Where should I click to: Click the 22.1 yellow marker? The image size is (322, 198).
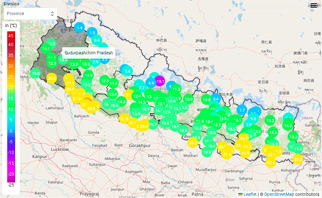point(271,155)
